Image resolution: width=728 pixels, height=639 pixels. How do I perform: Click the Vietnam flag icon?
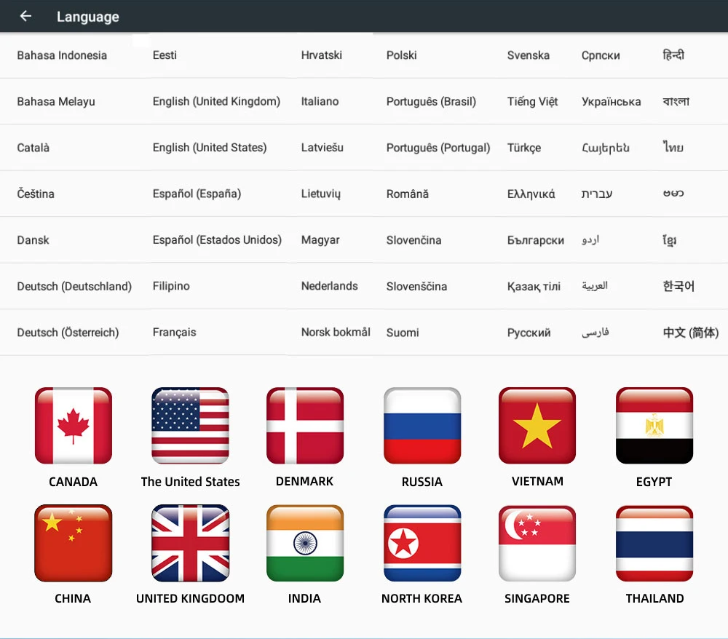(x=537, y=426)
